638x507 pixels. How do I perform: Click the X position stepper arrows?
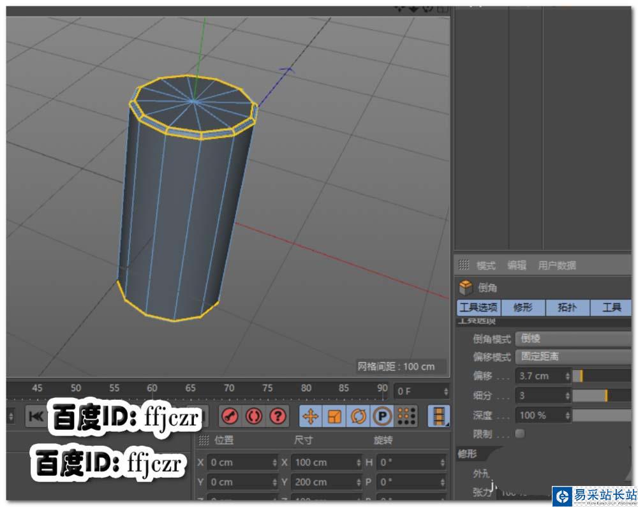tap(274, 463)
